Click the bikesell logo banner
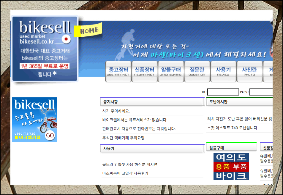The width and height of the screenshot is (283, 195). click(x=45, y=49)
